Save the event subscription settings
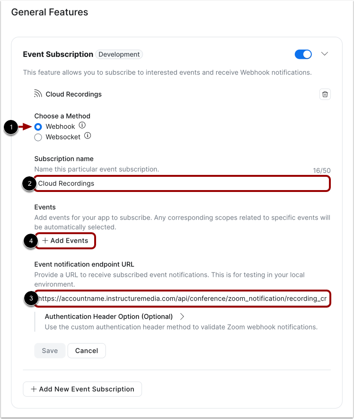354x419 pixels. pyautogui.click(x=50, y=351)
